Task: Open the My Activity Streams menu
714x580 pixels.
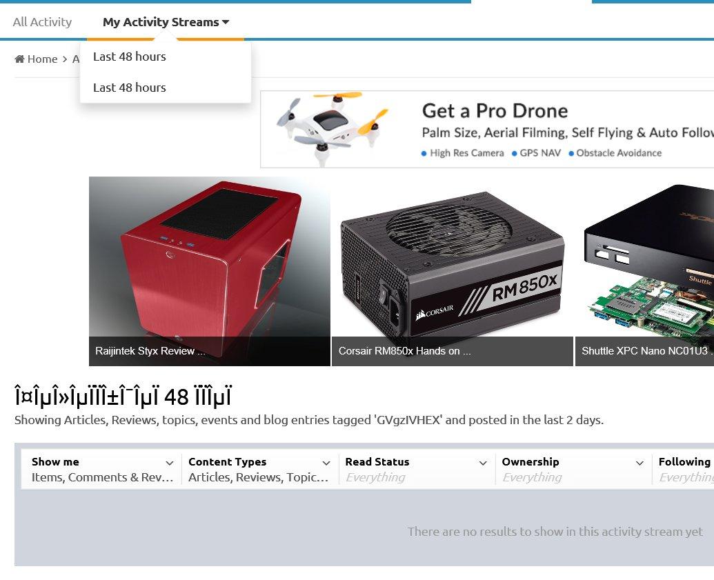Action: (x=166, y=22)
